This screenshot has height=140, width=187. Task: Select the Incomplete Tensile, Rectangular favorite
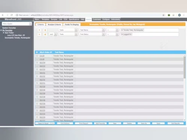pyautogui.click(x=18, y=38)
